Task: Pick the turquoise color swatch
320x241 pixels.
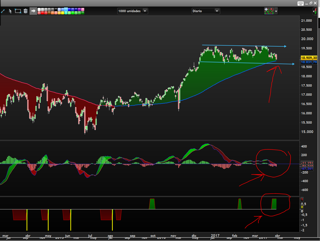Action: (66, 13)
